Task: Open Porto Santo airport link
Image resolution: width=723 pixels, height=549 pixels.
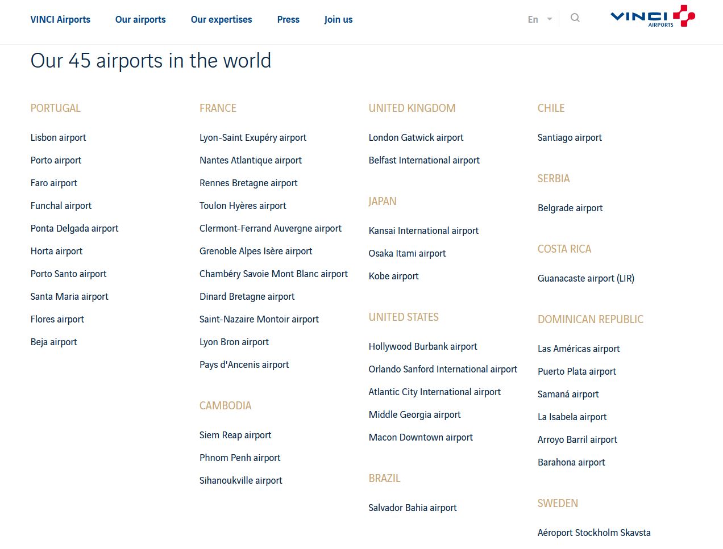Action: [x=68, y=274]
